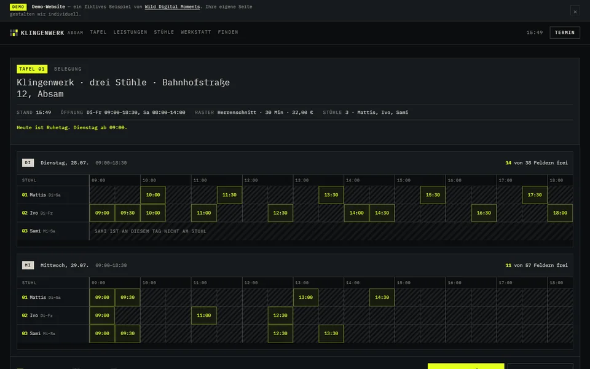
Task: Select Mattis 09:30 slot on Mittwoch
Action: point(128,298)
